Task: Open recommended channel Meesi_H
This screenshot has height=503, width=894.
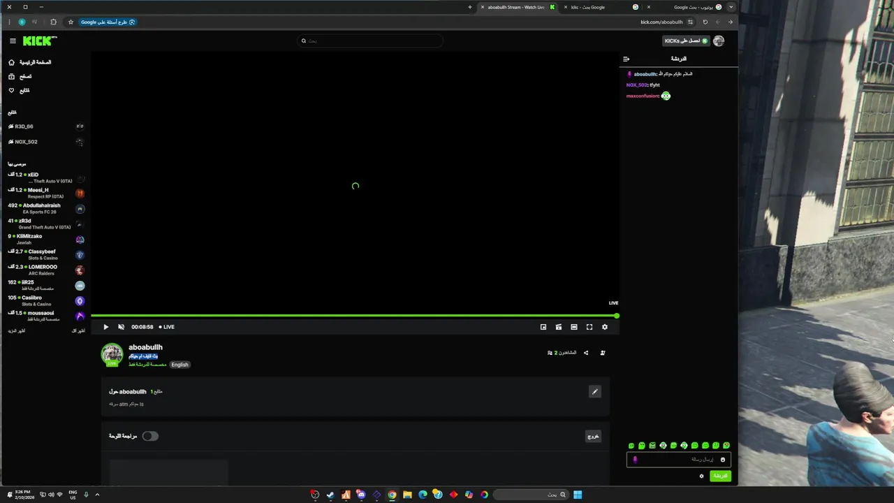Action: click(x=45, y=193)
